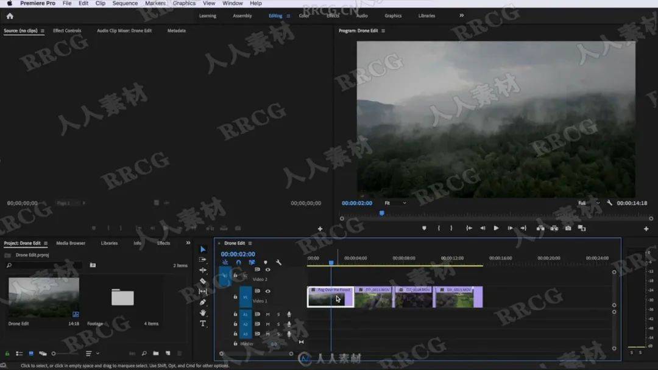
Task: Choose the Ripple Edit tool
Action: 203,270
